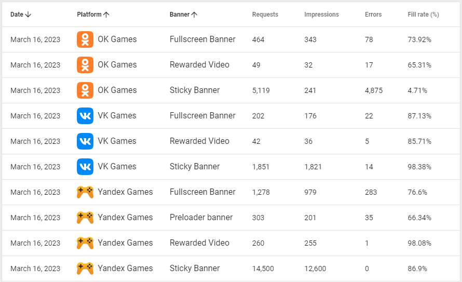Click VK Games icon in Fullscreen Banner row
Image resolution: width=462 pixels, height=282 pixels.
85,116
